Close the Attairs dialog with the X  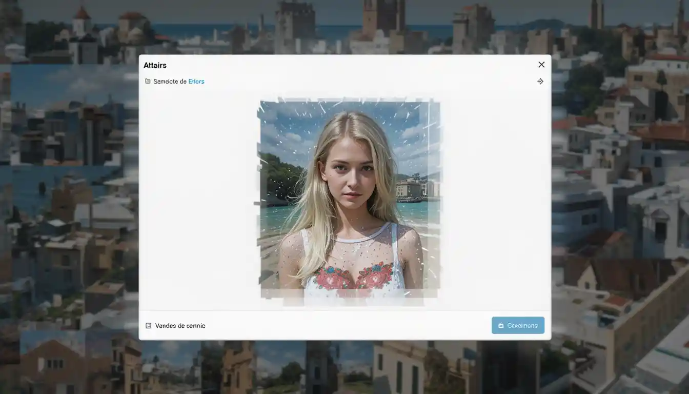541,65
